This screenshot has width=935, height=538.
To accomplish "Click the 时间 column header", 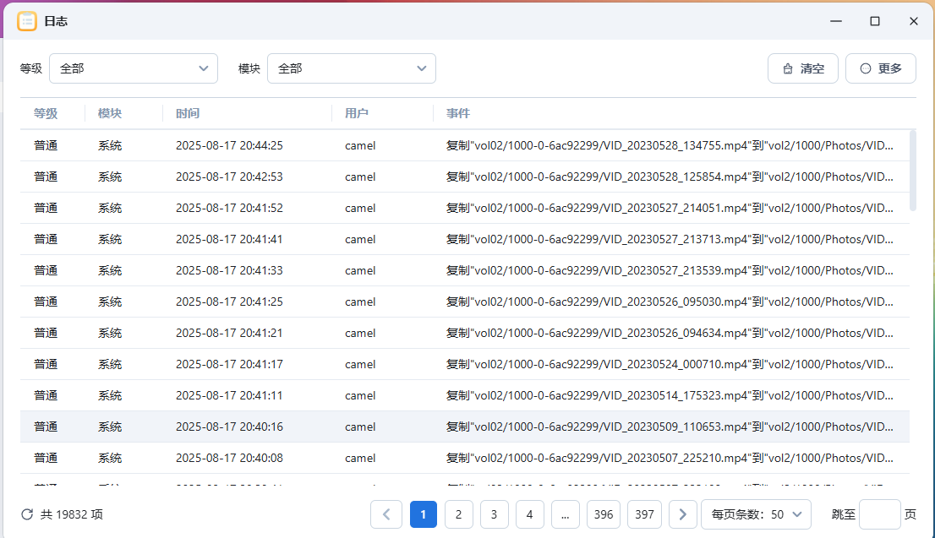I will pyautogui.click(x=188, y=113).
